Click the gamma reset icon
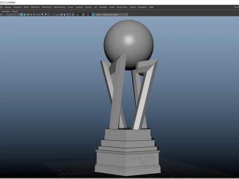The width and height of the screenshot is (239, 179). coord(83,14)
